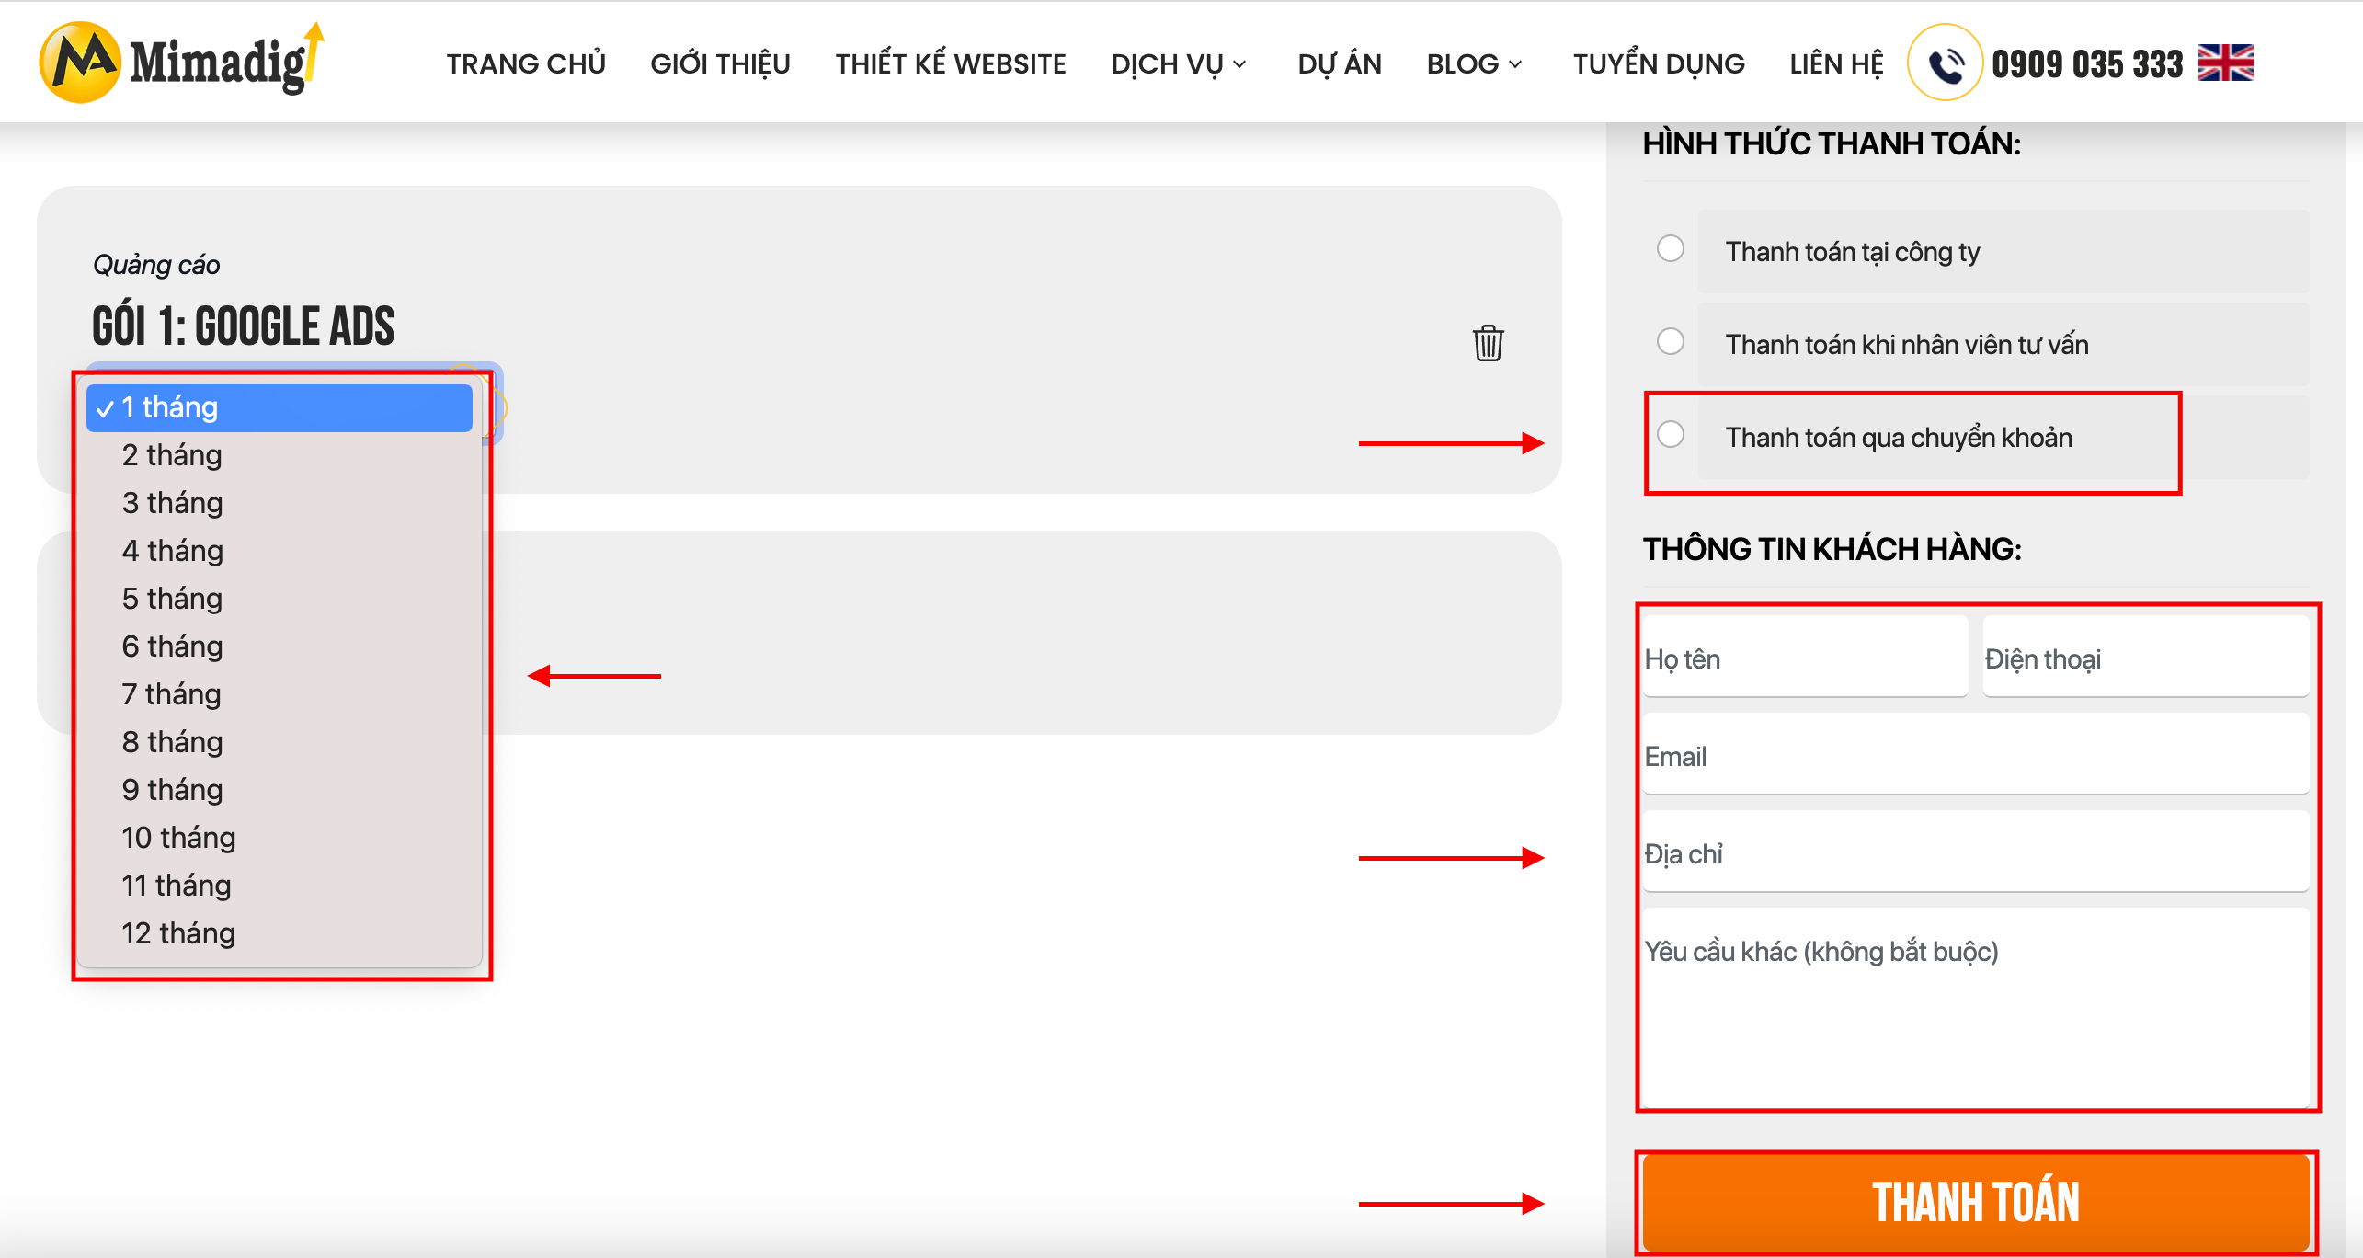Focus the Địa chỉ input field
This screenshot has height=1258, width=2363.
click(1976, 852)
